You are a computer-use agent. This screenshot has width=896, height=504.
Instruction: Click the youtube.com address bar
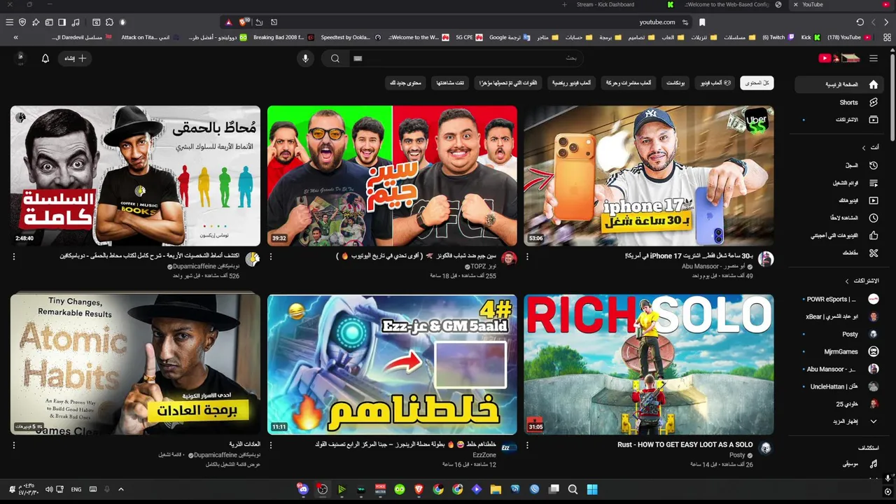pos(657,22)
